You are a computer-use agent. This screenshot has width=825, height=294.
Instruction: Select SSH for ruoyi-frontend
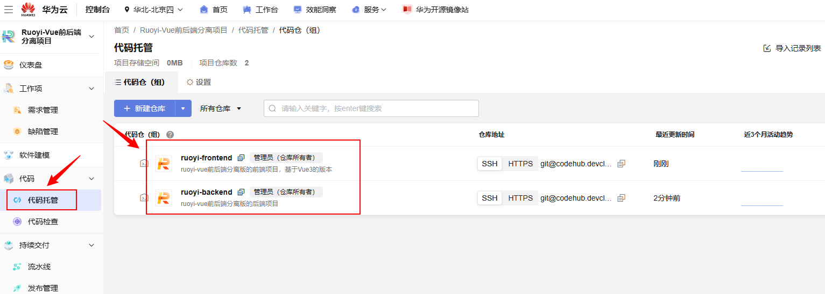pyautogui.click(x=490, y=164)
